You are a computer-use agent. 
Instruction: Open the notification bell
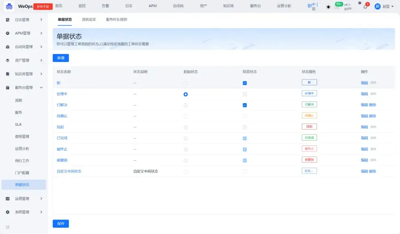[x=365, y=7]
